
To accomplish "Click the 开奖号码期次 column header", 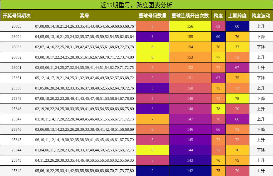I will (17, 16).
